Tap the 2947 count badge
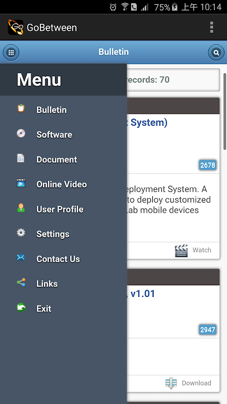This screenshot has width=227, height=404. (x=207, y=330)
